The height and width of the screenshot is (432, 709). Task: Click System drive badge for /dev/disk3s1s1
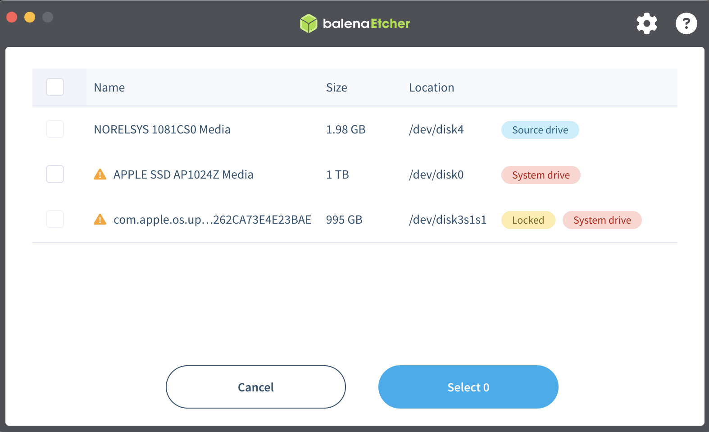coord(602,220)
